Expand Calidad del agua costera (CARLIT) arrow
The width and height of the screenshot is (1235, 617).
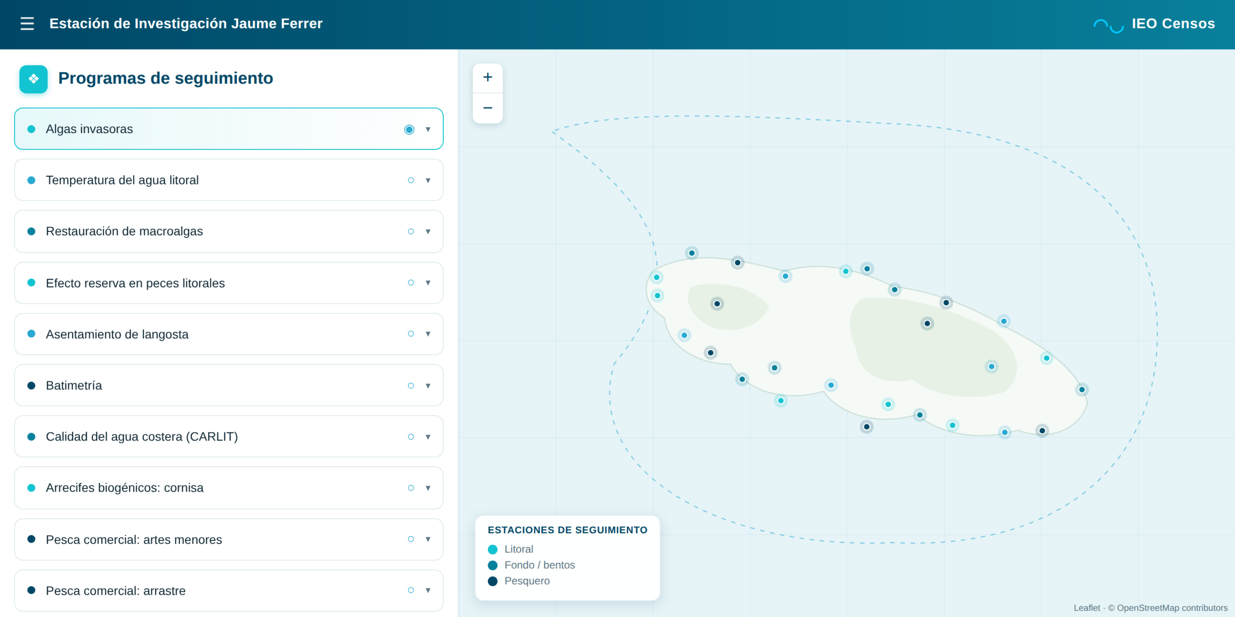[428, 437]
